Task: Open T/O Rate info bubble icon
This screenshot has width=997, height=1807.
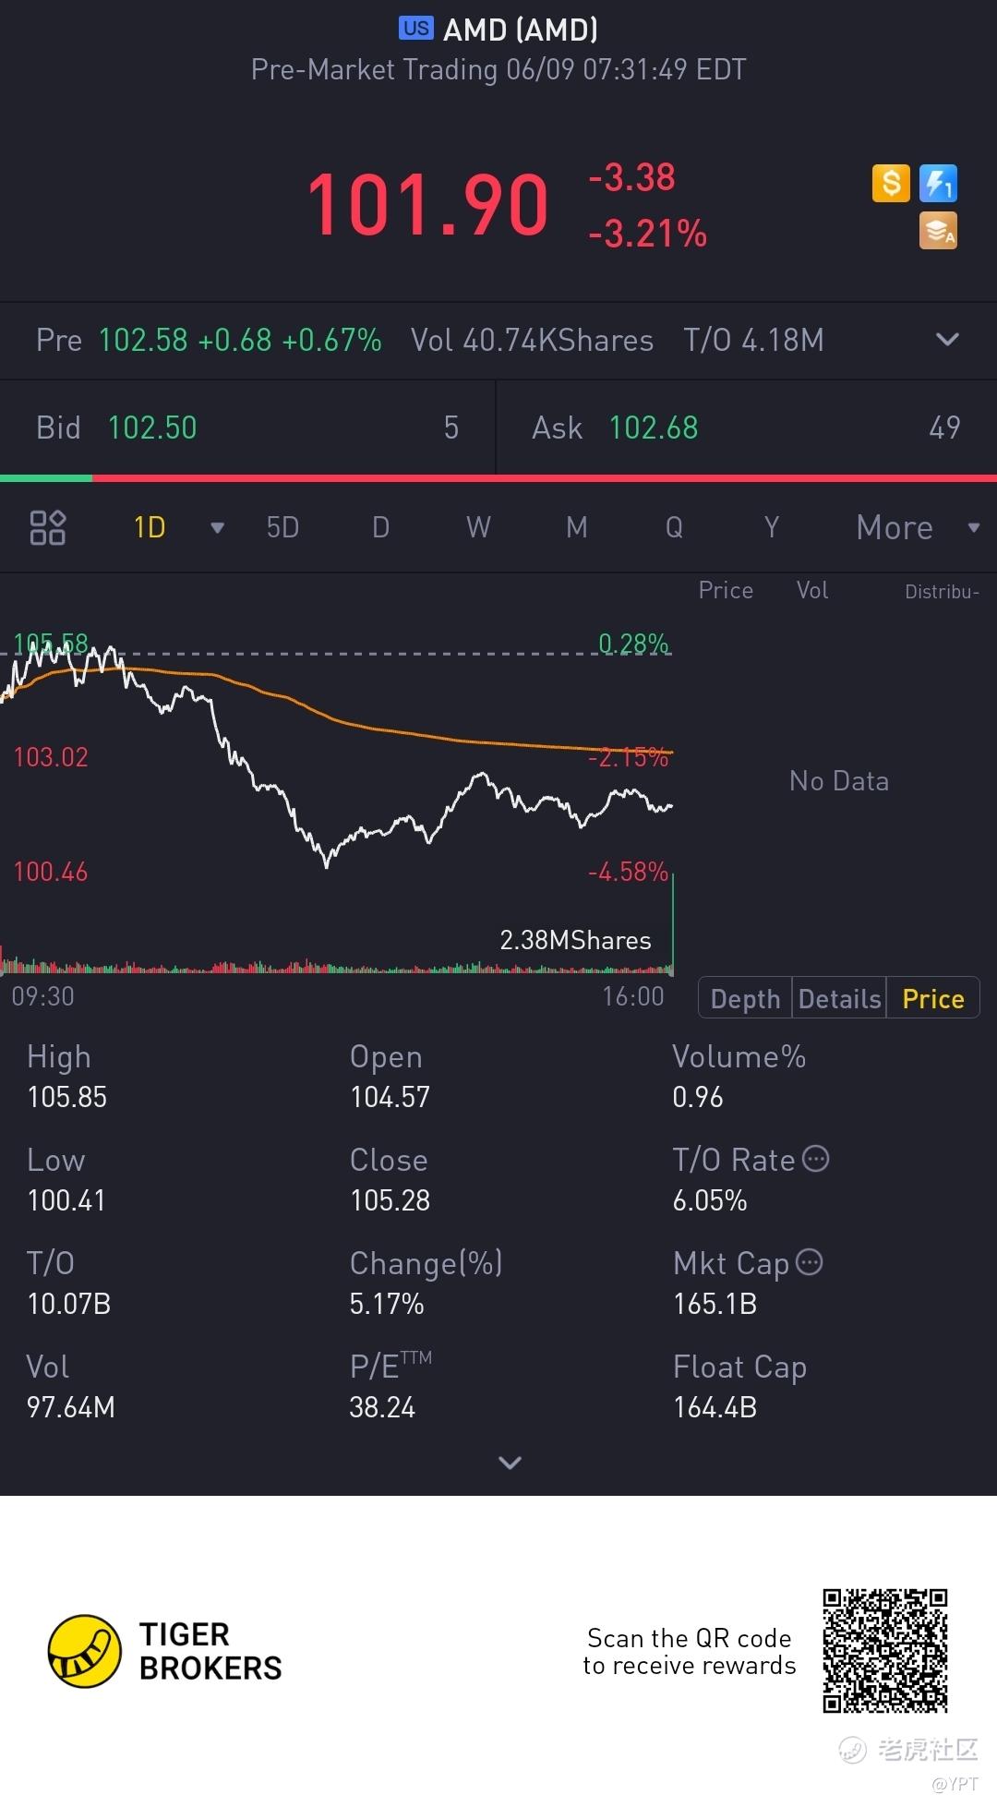Action: [x=816, y=1159]
